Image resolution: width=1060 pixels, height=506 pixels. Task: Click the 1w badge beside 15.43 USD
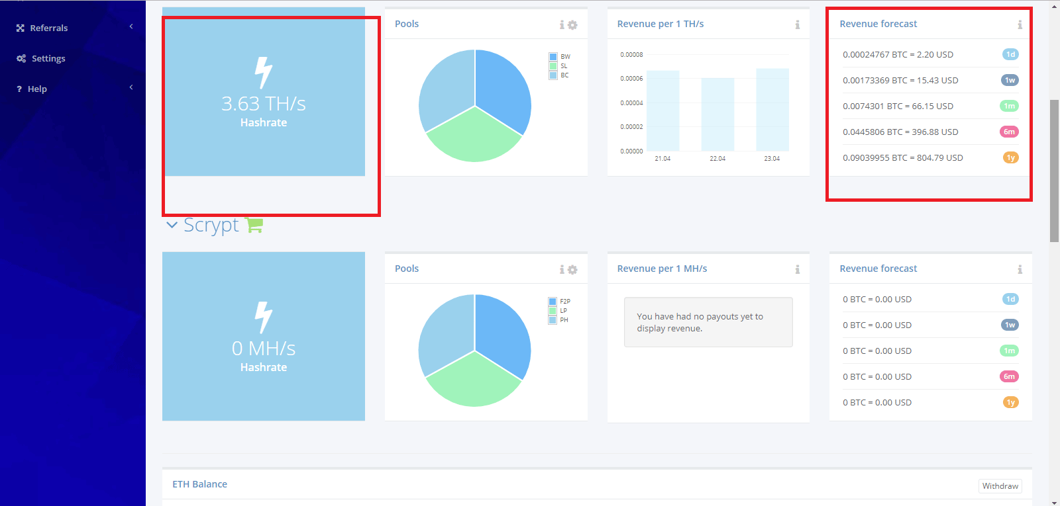point(1010,80)
